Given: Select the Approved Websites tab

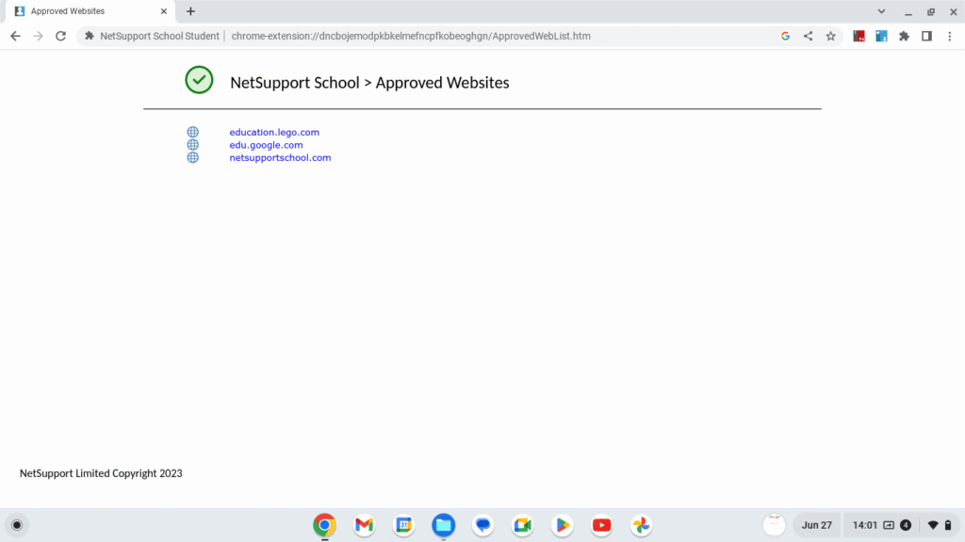Looking at the screenshot, I should [90, 11].
